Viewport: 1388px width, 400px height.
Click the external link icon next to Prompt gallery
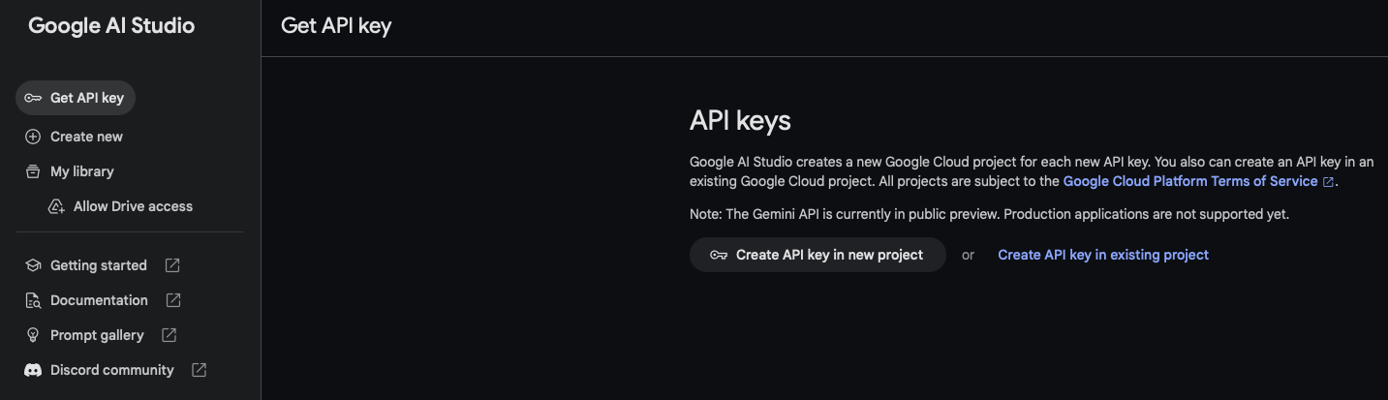pyautogui.click(x=169, y=335)
